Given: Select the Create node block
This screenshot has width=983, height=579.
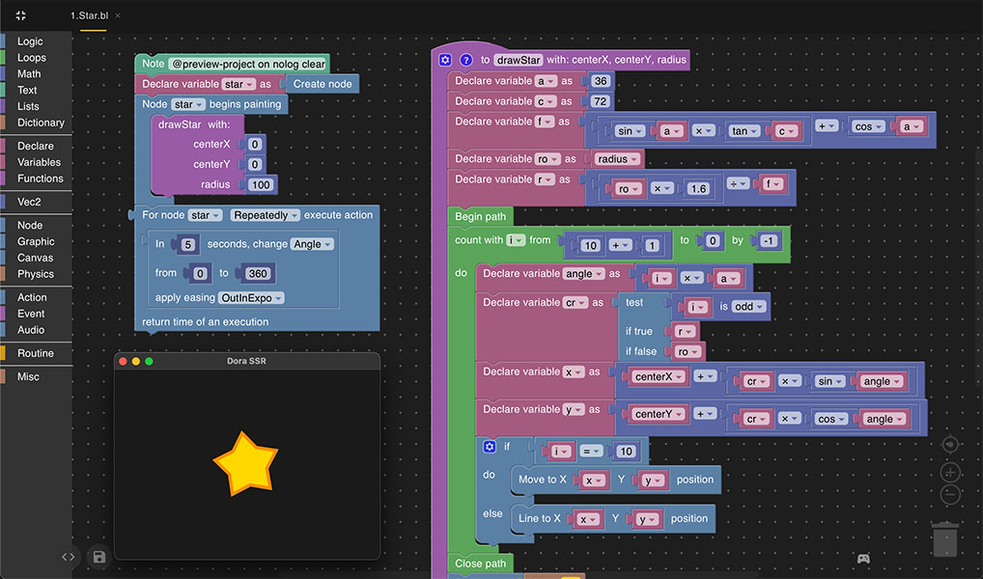Looking at the screenshot, I should 322,84.
